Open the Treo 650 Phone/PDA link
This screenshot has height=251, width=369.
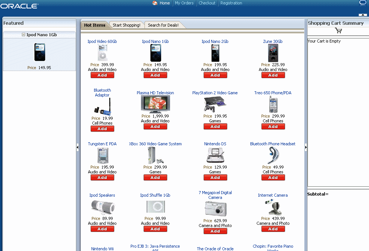click(273, 93)
